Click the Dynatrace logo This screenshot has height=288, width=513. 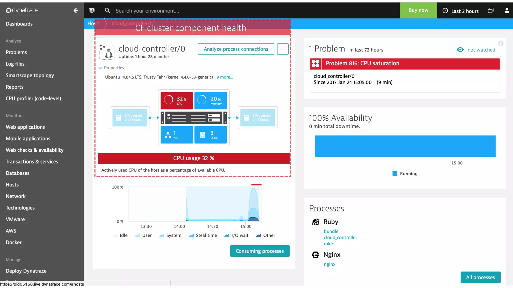pyautogui.click(x=22, y=10)
